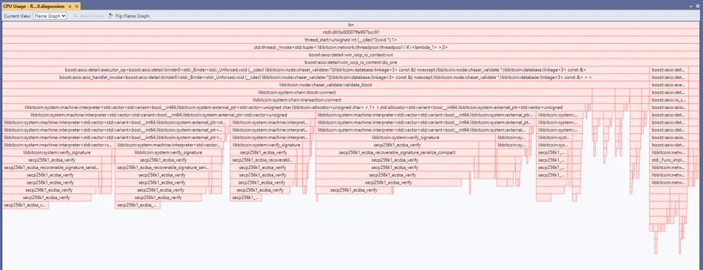Flip the flame graph

pos(129,15)
